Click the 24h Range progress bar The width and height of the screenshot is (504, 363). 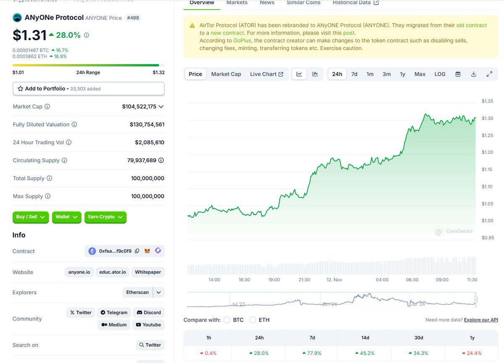(89, 65)
